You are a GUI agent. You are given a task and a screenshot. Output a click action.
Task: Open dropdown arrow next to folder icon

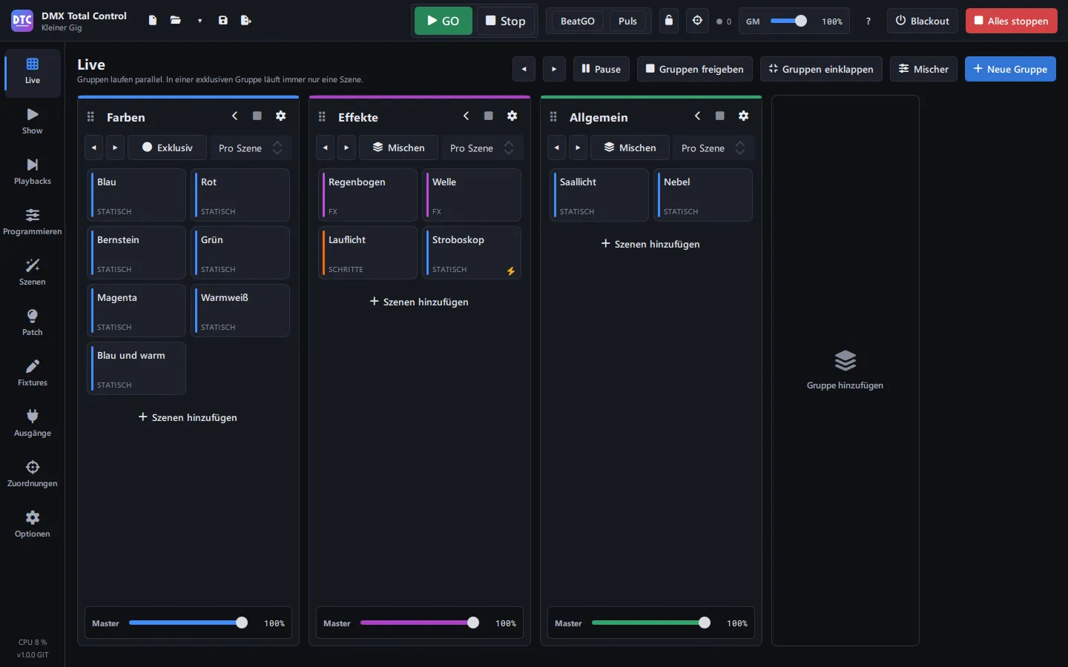pyautogui.click(x=200, y=21)
